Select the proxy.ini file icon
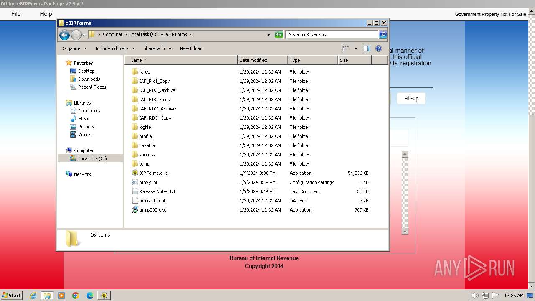Image resolution: width=535 pixels, height=301 pixels. click(x=135, y=182)
